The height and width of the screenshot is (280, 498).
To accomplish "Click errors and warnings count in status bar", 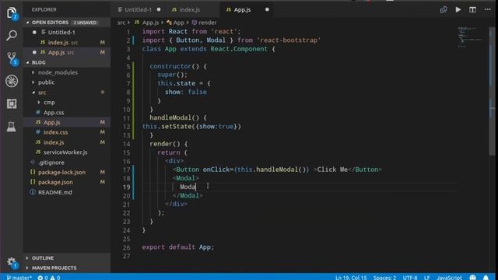I will (x=49, y=278).
